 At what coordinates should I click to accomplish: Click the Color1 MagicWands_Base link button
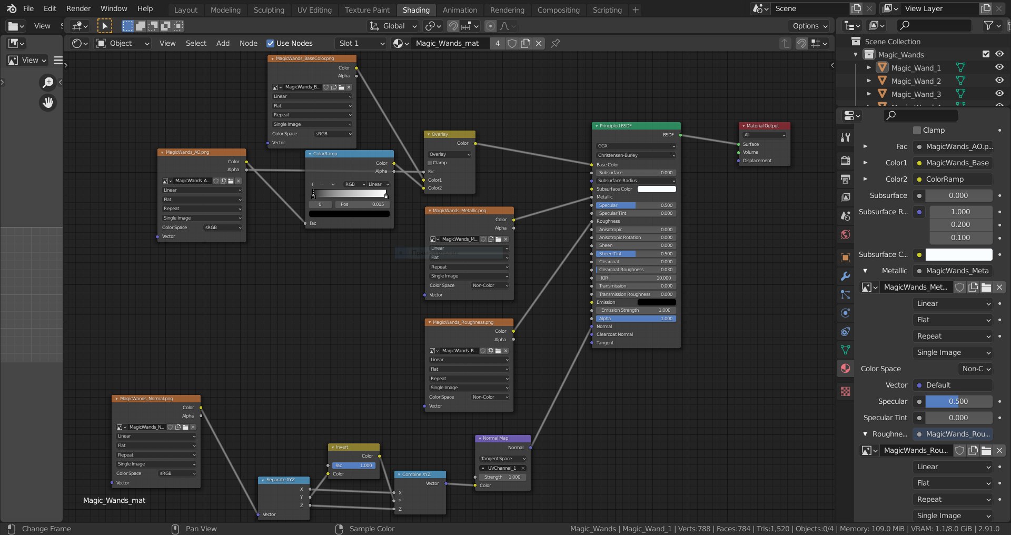point(953,163)
